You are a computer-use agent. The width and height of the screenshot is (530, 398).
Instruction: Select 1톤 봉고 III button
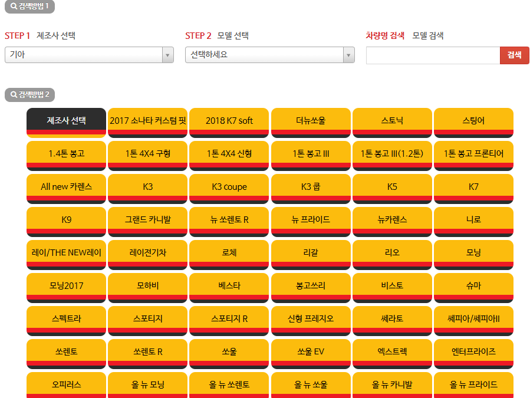[x=311, y=156]
